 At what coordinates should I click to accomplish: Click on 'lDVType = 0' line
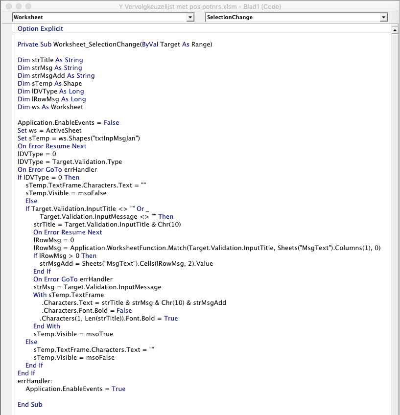(37, 154)
